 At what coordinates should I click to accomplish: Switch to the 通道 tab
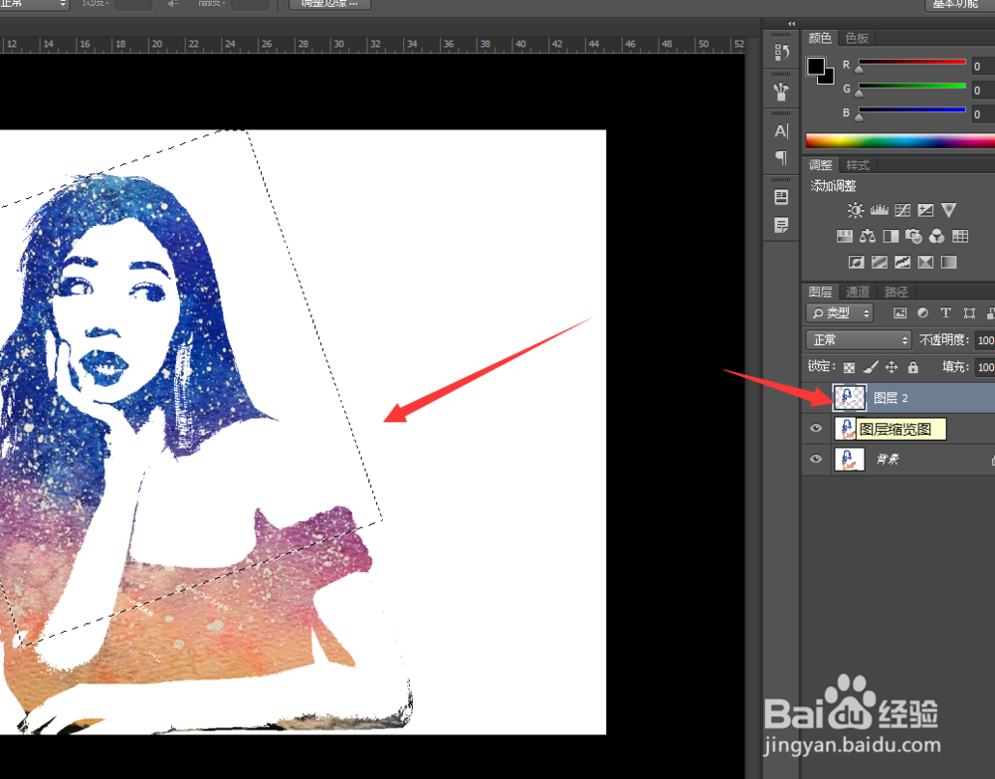point(858,292)
